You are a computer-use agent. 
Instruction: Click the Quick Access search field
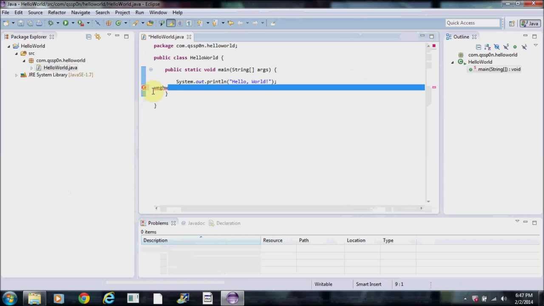point(473,23)
